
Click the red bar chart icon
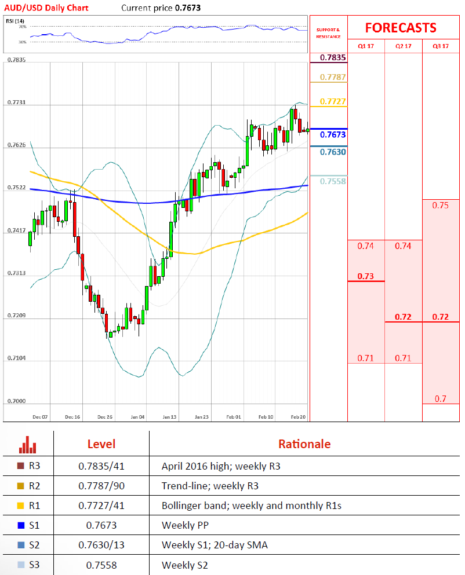coord(28,445)
